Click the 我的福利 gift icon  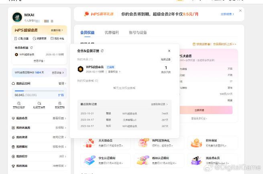pyautogui.click(x=13, y=147)
